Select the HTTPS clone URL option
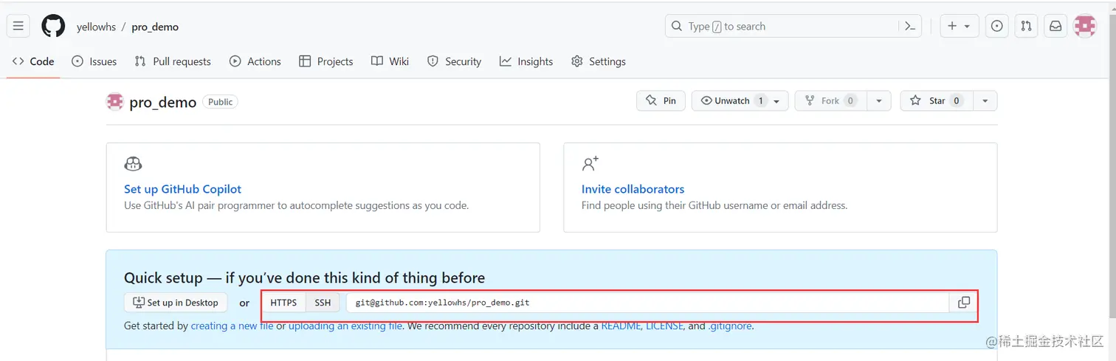Screen dimensions: 1116x361 click(x=283, y=303)
